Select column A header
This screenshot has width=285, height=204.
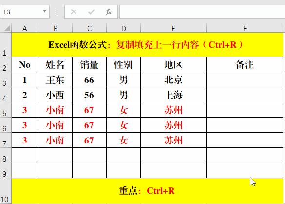click(x=25, y=28)
